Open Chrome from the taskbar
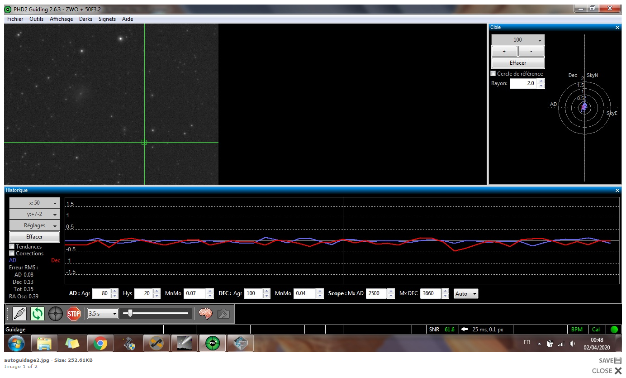Viewport: 626px width, 378px height. pos(100,344)
